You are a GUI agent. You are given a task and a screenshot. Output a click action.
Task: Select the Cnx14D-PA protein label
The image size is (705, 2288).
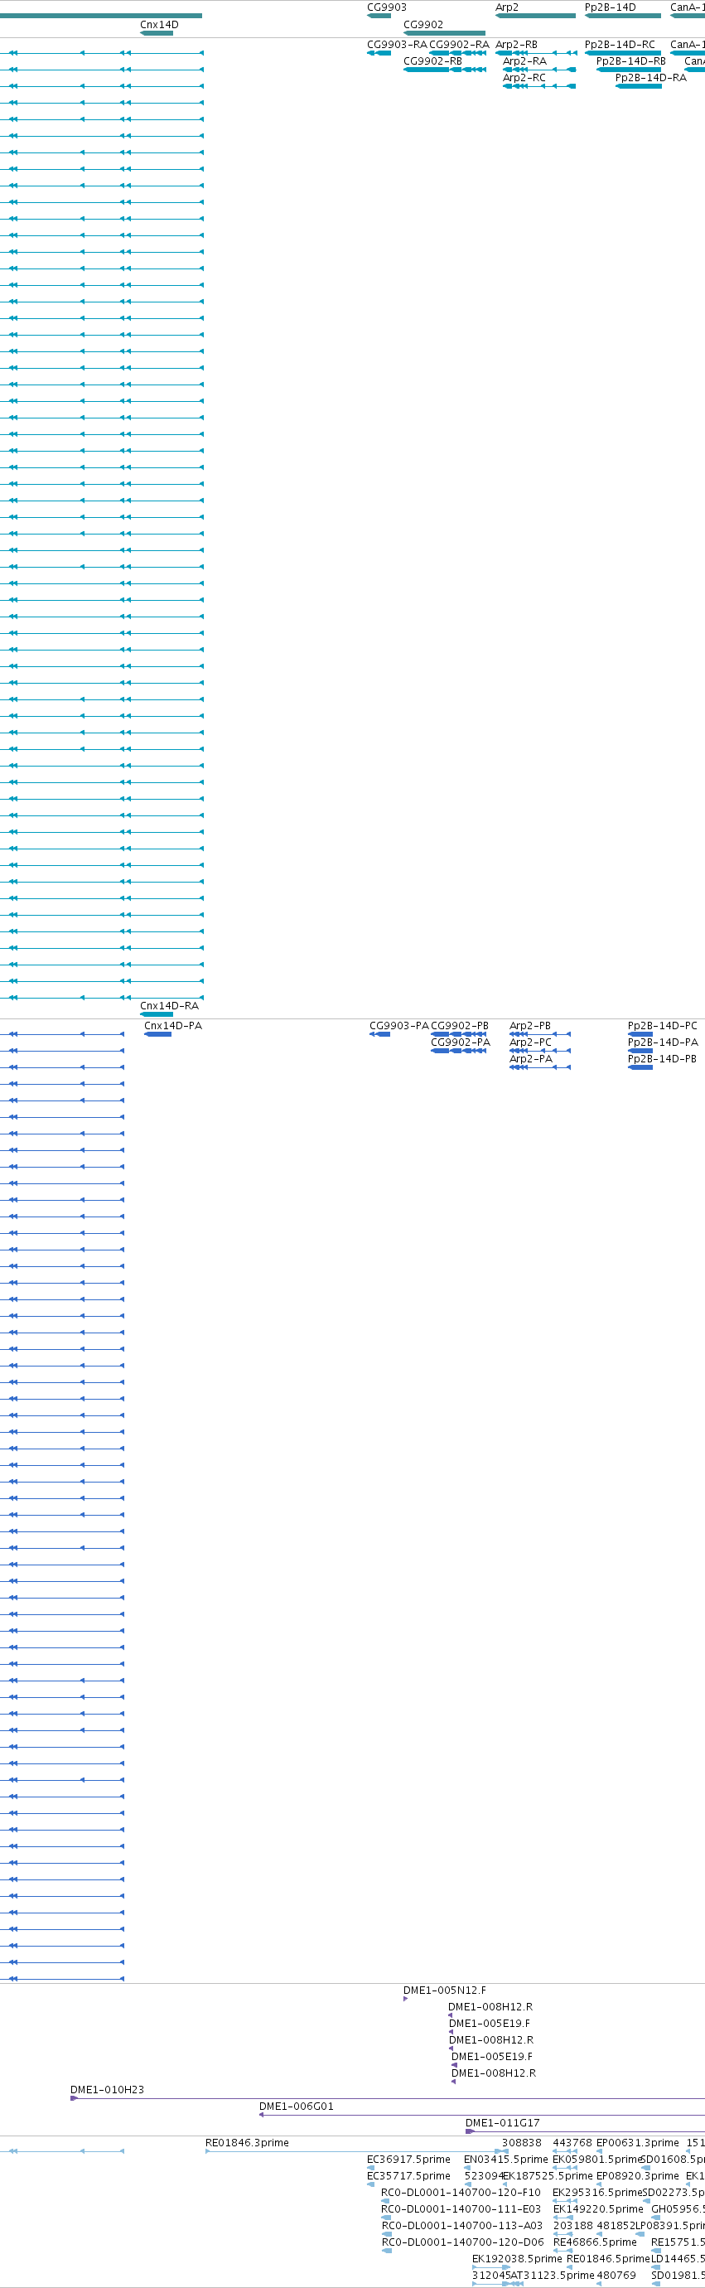[173, 1026]
